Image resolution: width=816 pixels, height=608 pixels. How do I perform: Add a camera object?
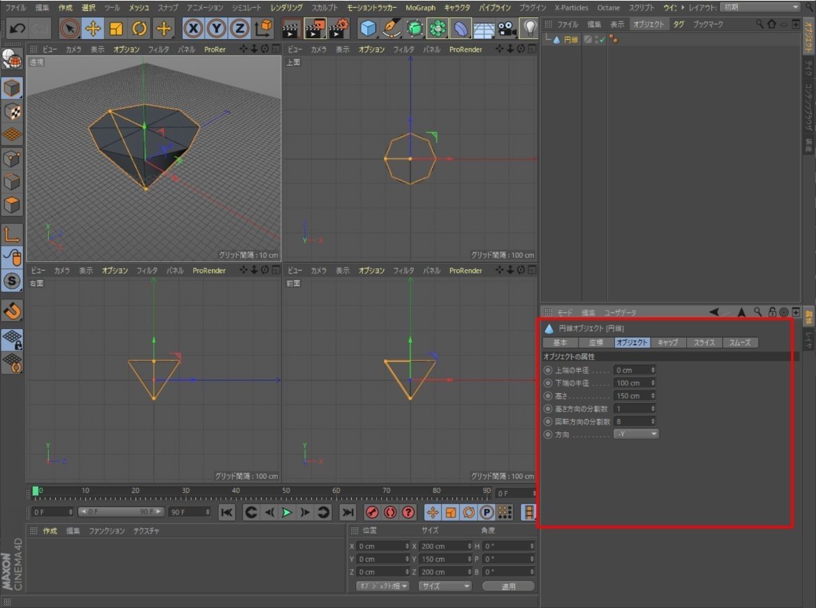pos(506,28)
